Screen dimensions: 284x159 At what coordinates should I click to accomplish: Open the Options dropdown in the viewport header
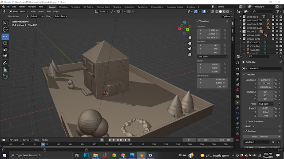(x=227, y=16)
